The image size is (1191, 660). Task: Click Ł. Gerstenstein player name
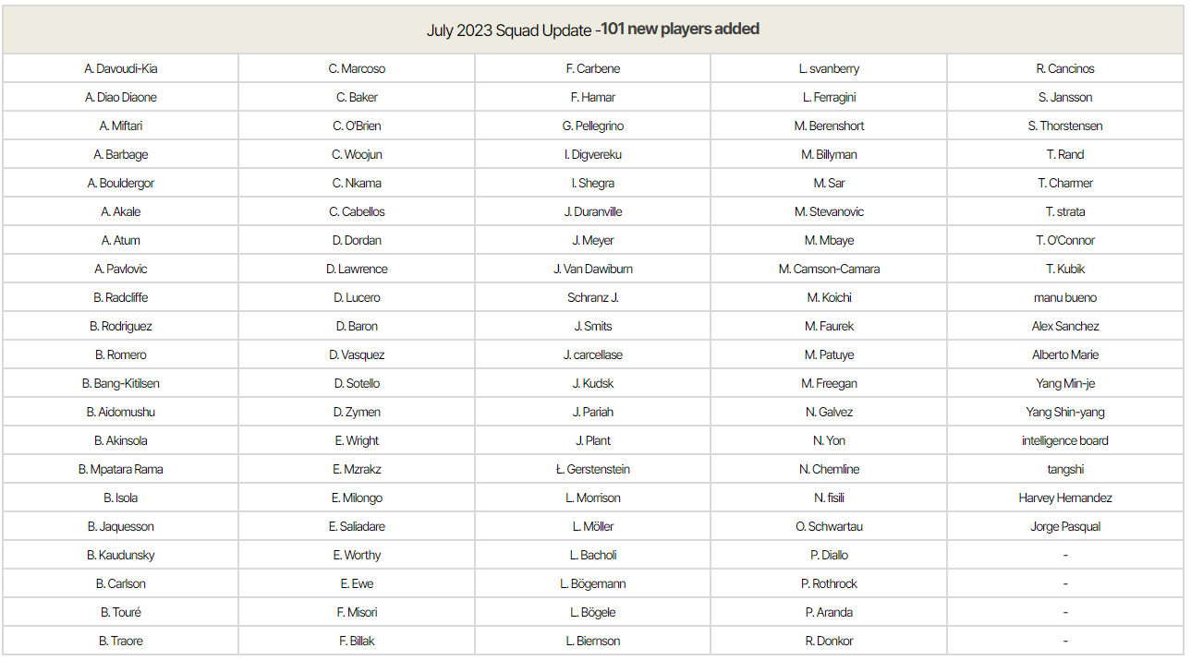[593, 470]
